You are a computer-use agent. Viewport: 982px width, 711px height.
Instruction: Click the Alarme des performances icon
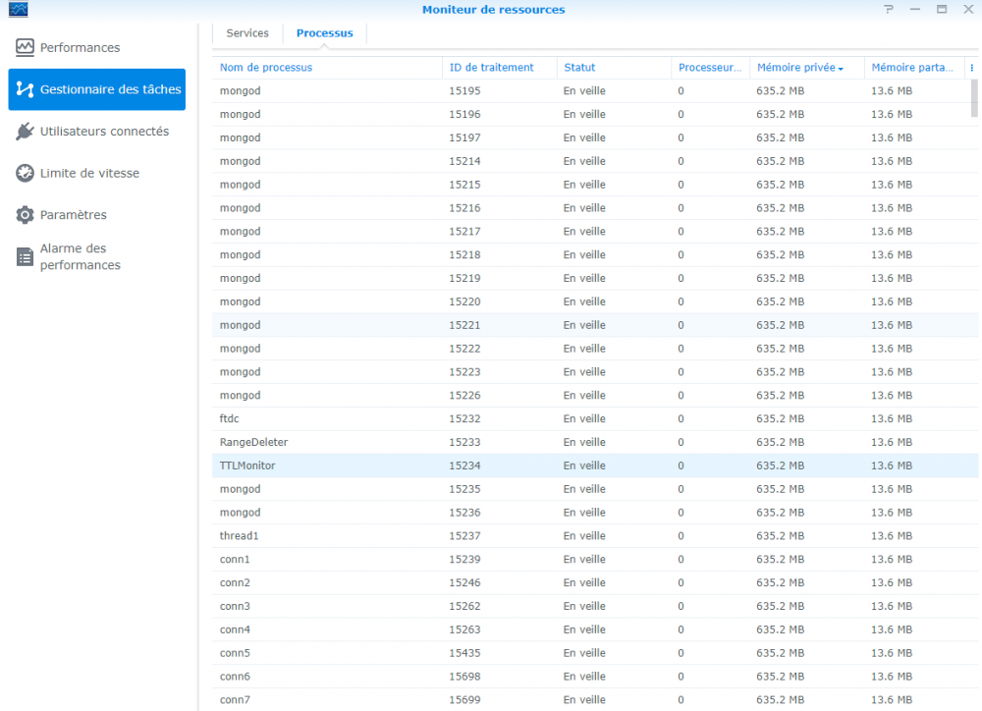(x=25, y=257)
